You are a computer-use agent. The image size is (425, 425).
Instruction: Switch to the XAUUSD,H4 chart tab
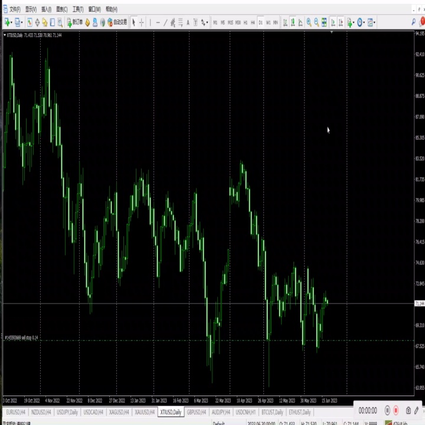pyautogui.click(x=145, y=412)
